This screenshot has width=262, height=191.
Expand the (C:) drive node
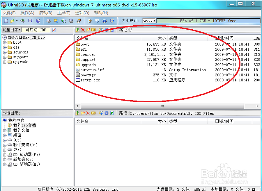point(5,140)
